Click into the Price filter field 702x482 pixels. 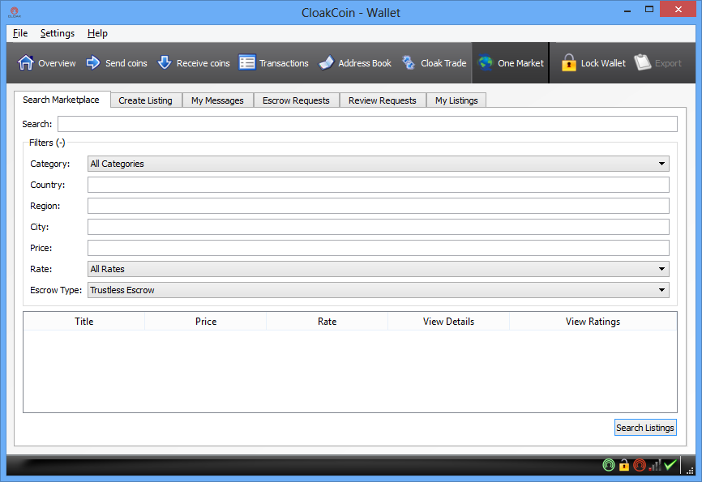point(379,248)
